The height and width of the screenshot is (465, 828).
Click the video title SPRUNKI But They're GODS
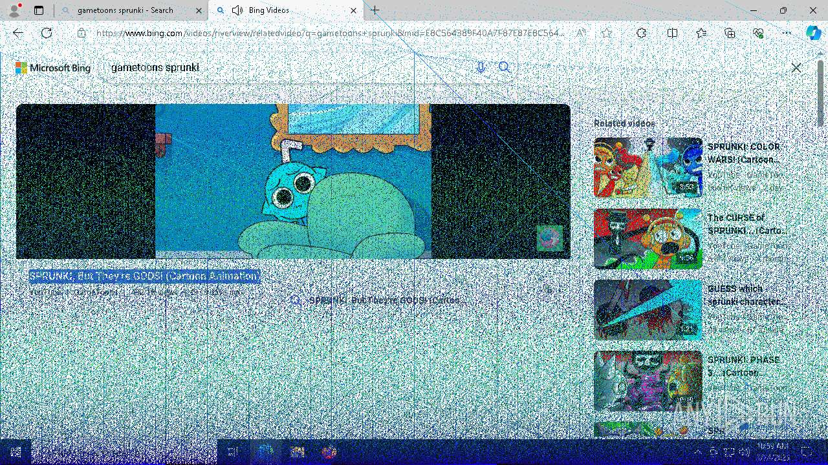click(144, 276)
